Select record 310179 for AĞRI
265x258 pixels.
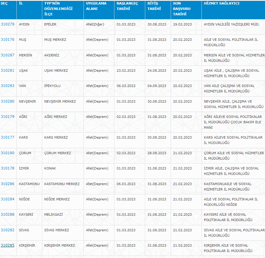tap(7, 116)
